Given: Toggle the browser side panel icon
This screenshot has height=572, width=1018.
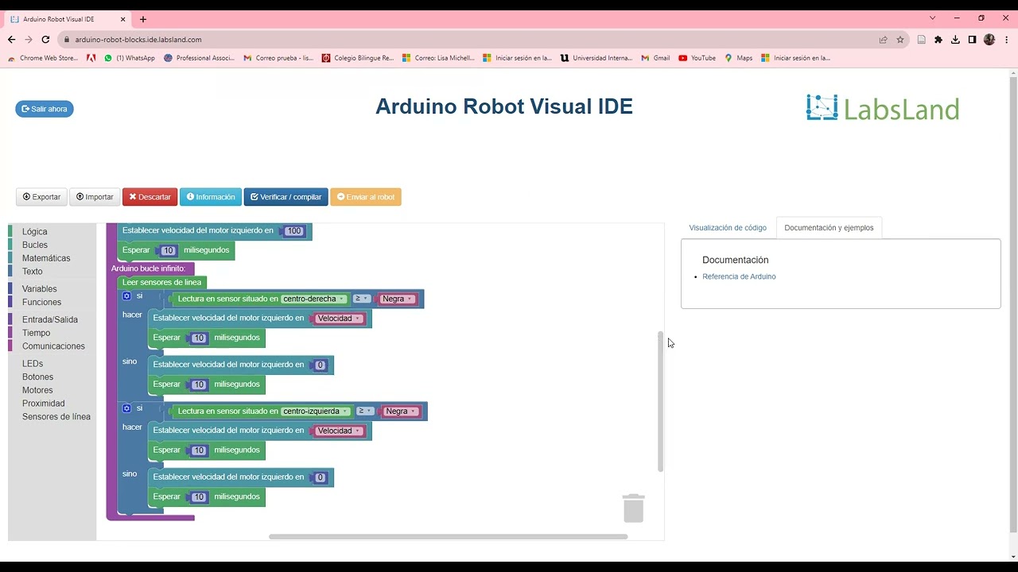Looking at the screenshot, I should pyautogui.click(x=972, y=39).
